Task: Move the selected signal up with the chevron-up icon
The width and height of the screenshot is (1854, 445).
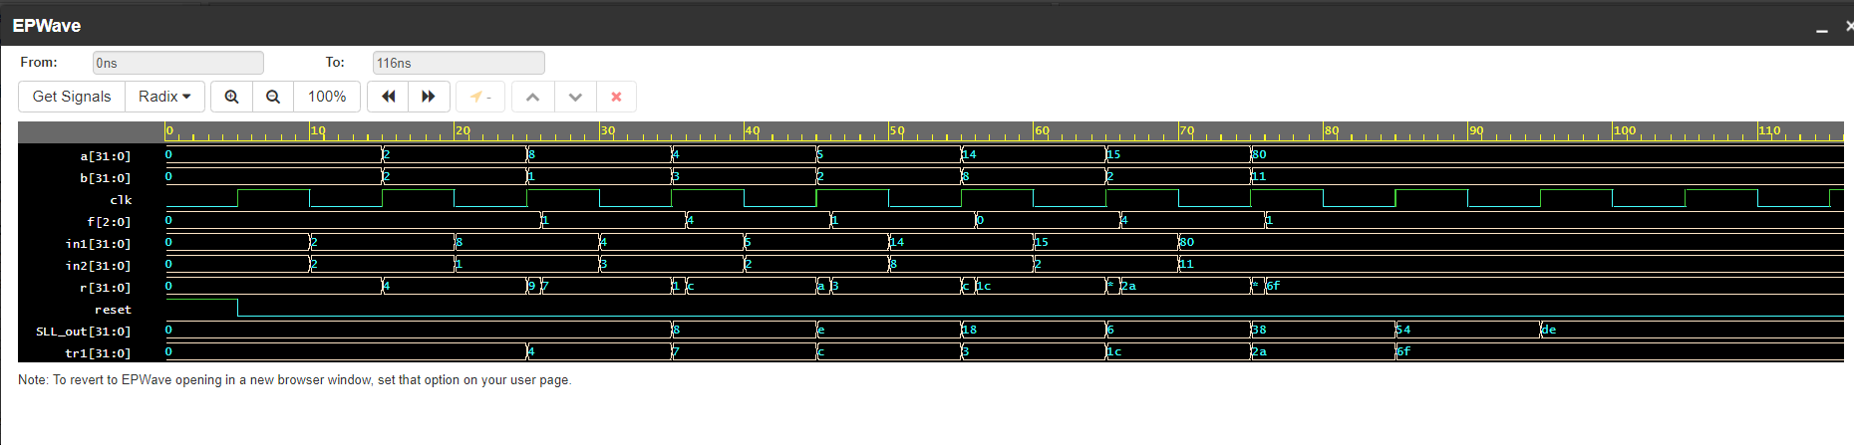Action: [532, 97]
